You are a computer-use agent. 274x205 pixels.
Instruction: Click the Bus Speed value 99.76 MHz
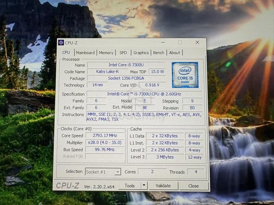(x=104, y=149)
